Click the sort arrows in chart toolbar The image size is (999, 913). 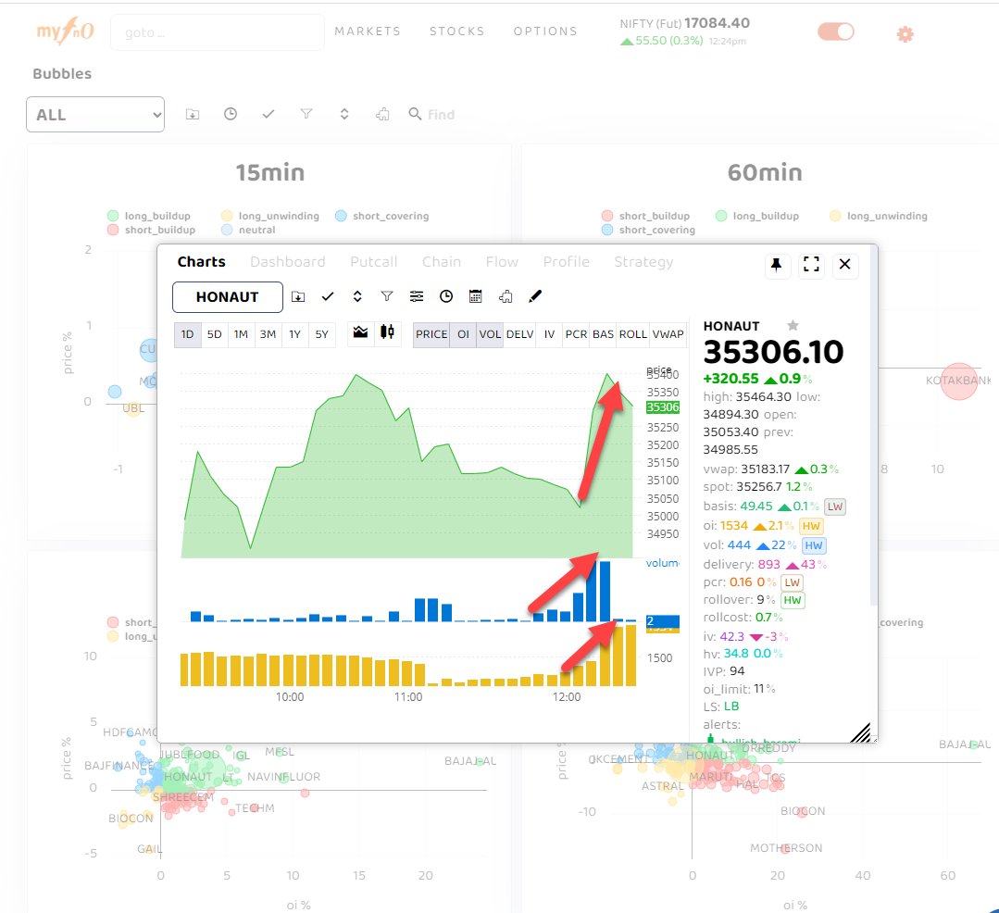pos(357,296)
